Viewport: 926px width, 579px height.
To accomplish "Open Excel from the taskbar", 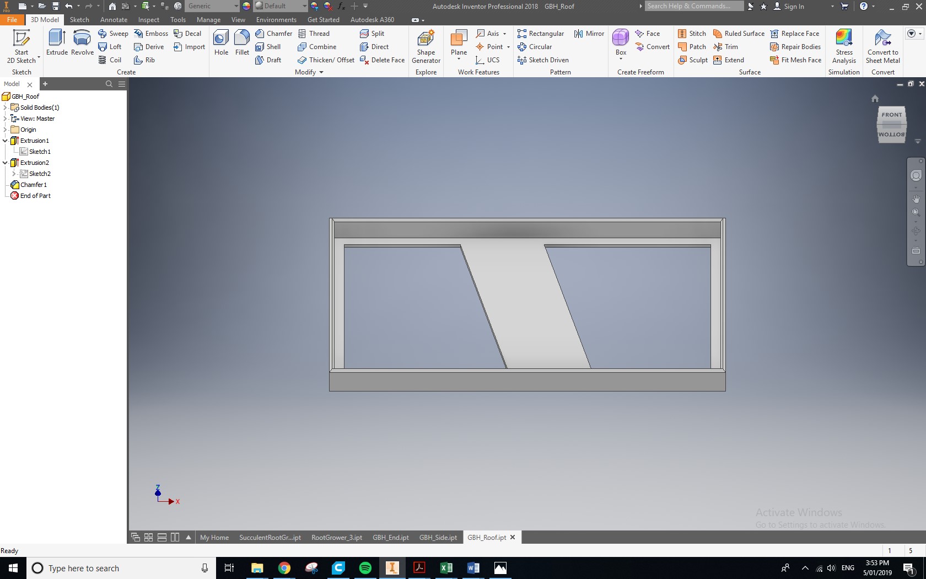I will (446, 568).
